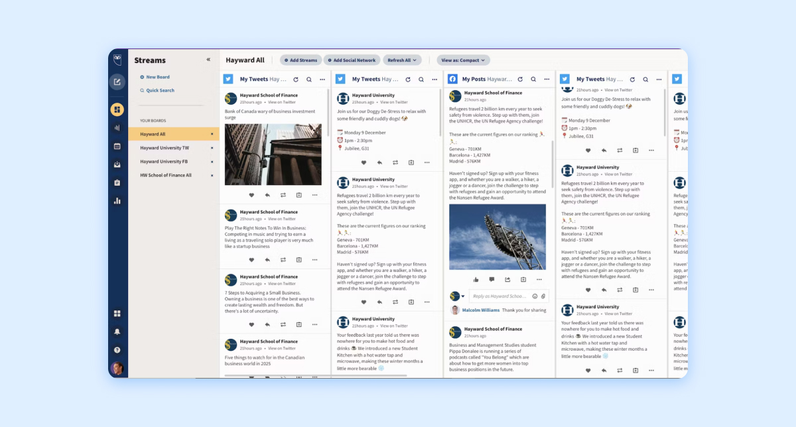This screenshot has height=427, width=796.
Task: Remove the HW School of Finance All board
Action: [x=212, y=175]
